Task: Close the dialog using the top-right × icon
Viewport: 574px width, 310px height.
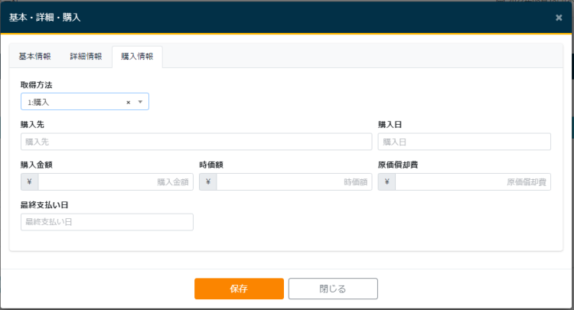Action: [559, 17]
